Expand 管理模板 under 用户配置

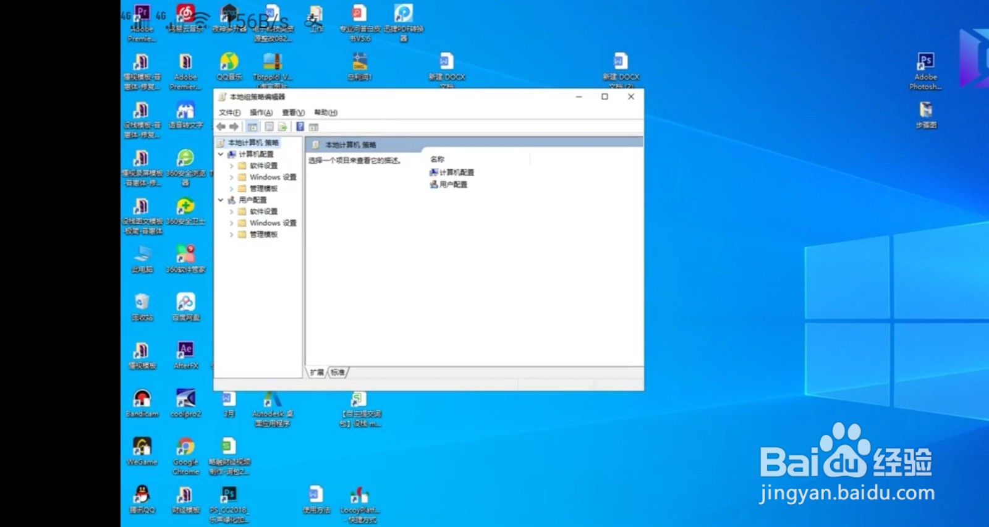[x=232, y=234]
